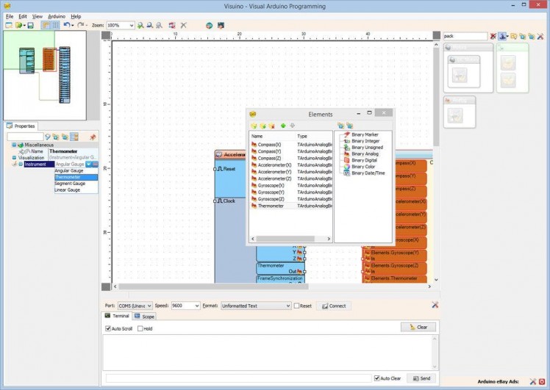Click the Delete (X) toolbar icon

tap(183, 26)
